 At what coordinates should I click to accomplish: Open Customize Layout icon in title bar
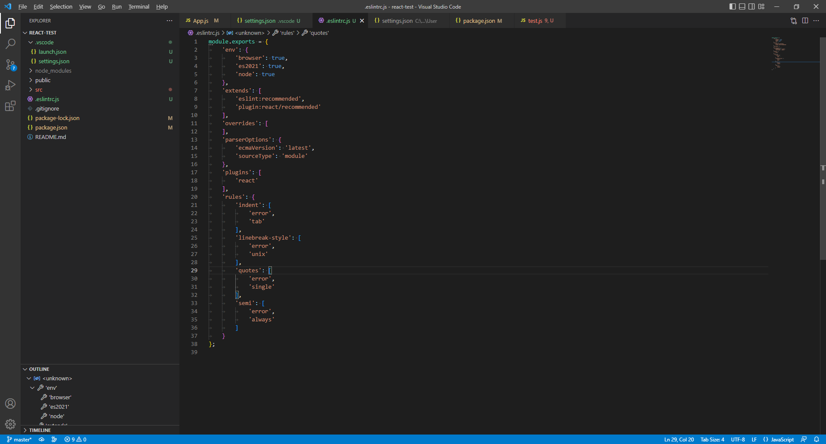761,6
